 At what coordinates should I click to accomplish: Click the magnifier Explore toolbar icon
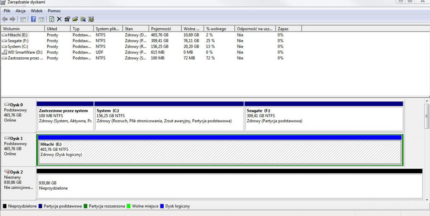coord(83,19)
